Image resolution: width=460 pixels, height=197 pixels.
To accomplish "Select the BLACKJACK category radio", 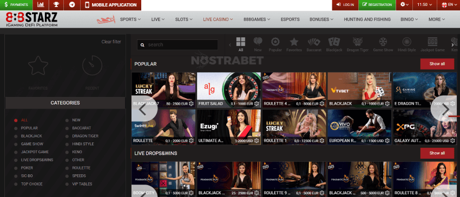I will pos(16,136).
